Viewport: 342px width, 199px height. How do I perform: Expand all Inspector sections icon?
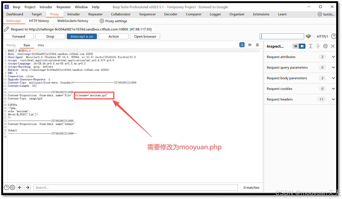pyautogui.click(x=311, y=46)
